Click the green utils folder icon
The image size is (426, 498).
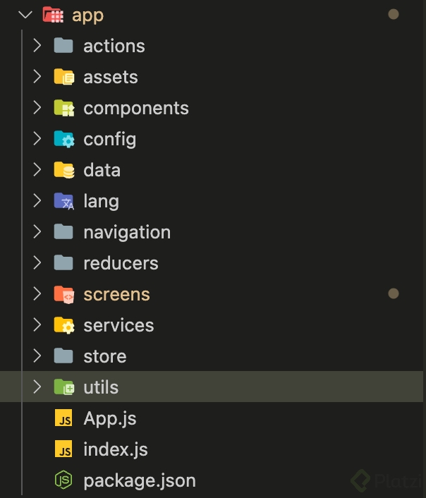click(x=63, y=387)
